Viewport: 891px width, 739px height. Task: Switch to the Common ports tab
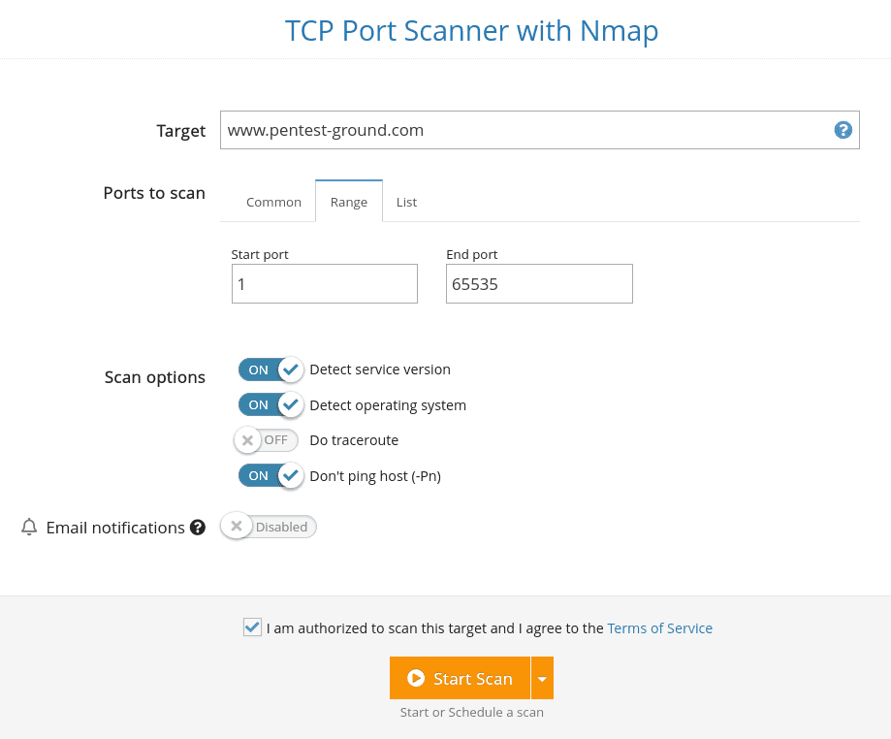[x=273, y=202]
